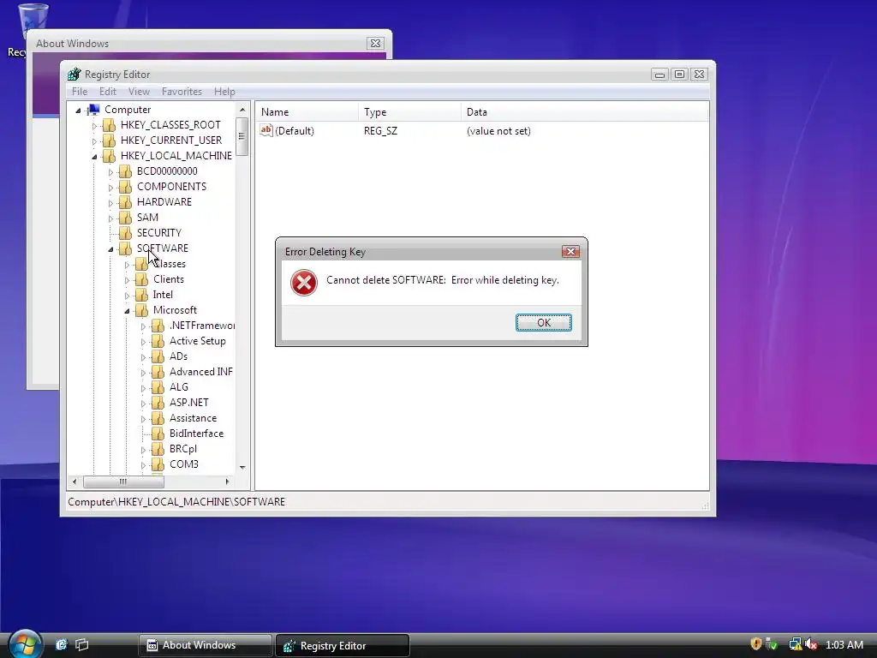Viewport: 877px width, 658px height.
Task: Select the BRCpl tree item
Action: point(183,449)
